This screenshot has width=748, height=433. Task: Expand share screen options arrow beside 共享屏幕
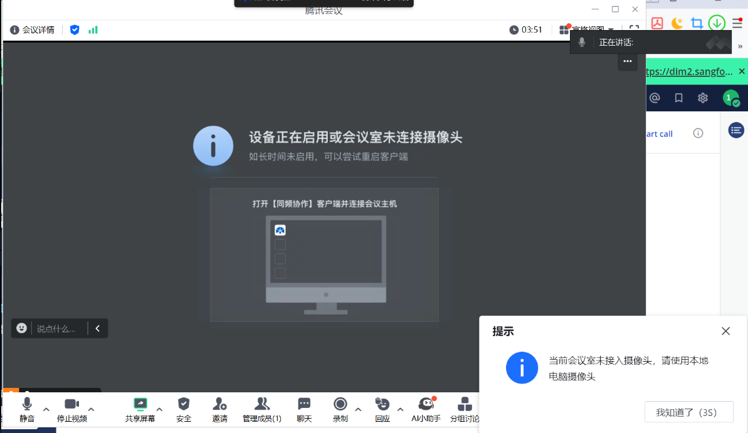159,409
